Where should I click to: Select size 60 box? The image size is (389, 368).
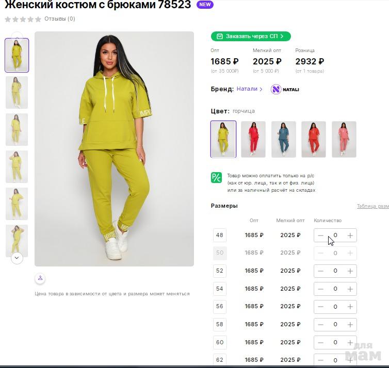point(220,342)
